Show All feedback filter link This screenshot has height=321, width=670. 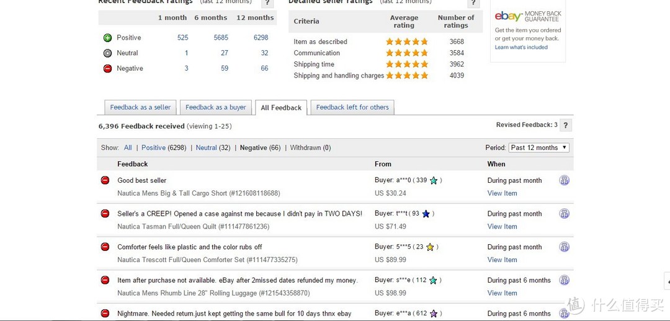(x=128, y=147)
